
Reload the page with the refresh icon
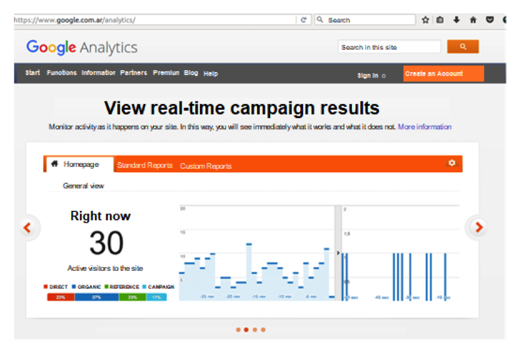tap(304, 20)
